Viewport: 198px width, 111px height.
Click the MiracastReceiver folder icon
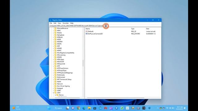tap(55, 28)
